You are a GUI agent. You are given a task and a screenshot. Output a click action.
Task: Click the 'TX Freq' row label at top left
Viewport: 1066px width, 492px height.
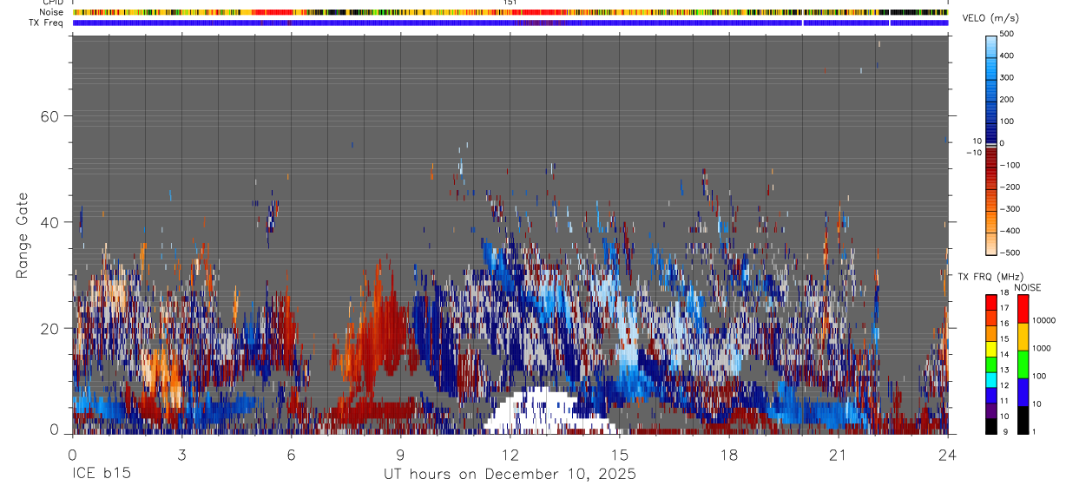click(x=47, y=23)
